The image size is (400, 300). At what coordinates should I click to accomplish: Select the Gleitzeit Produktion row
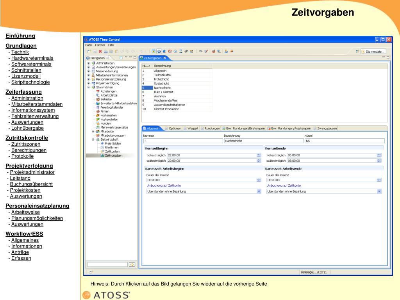(177, 109)
